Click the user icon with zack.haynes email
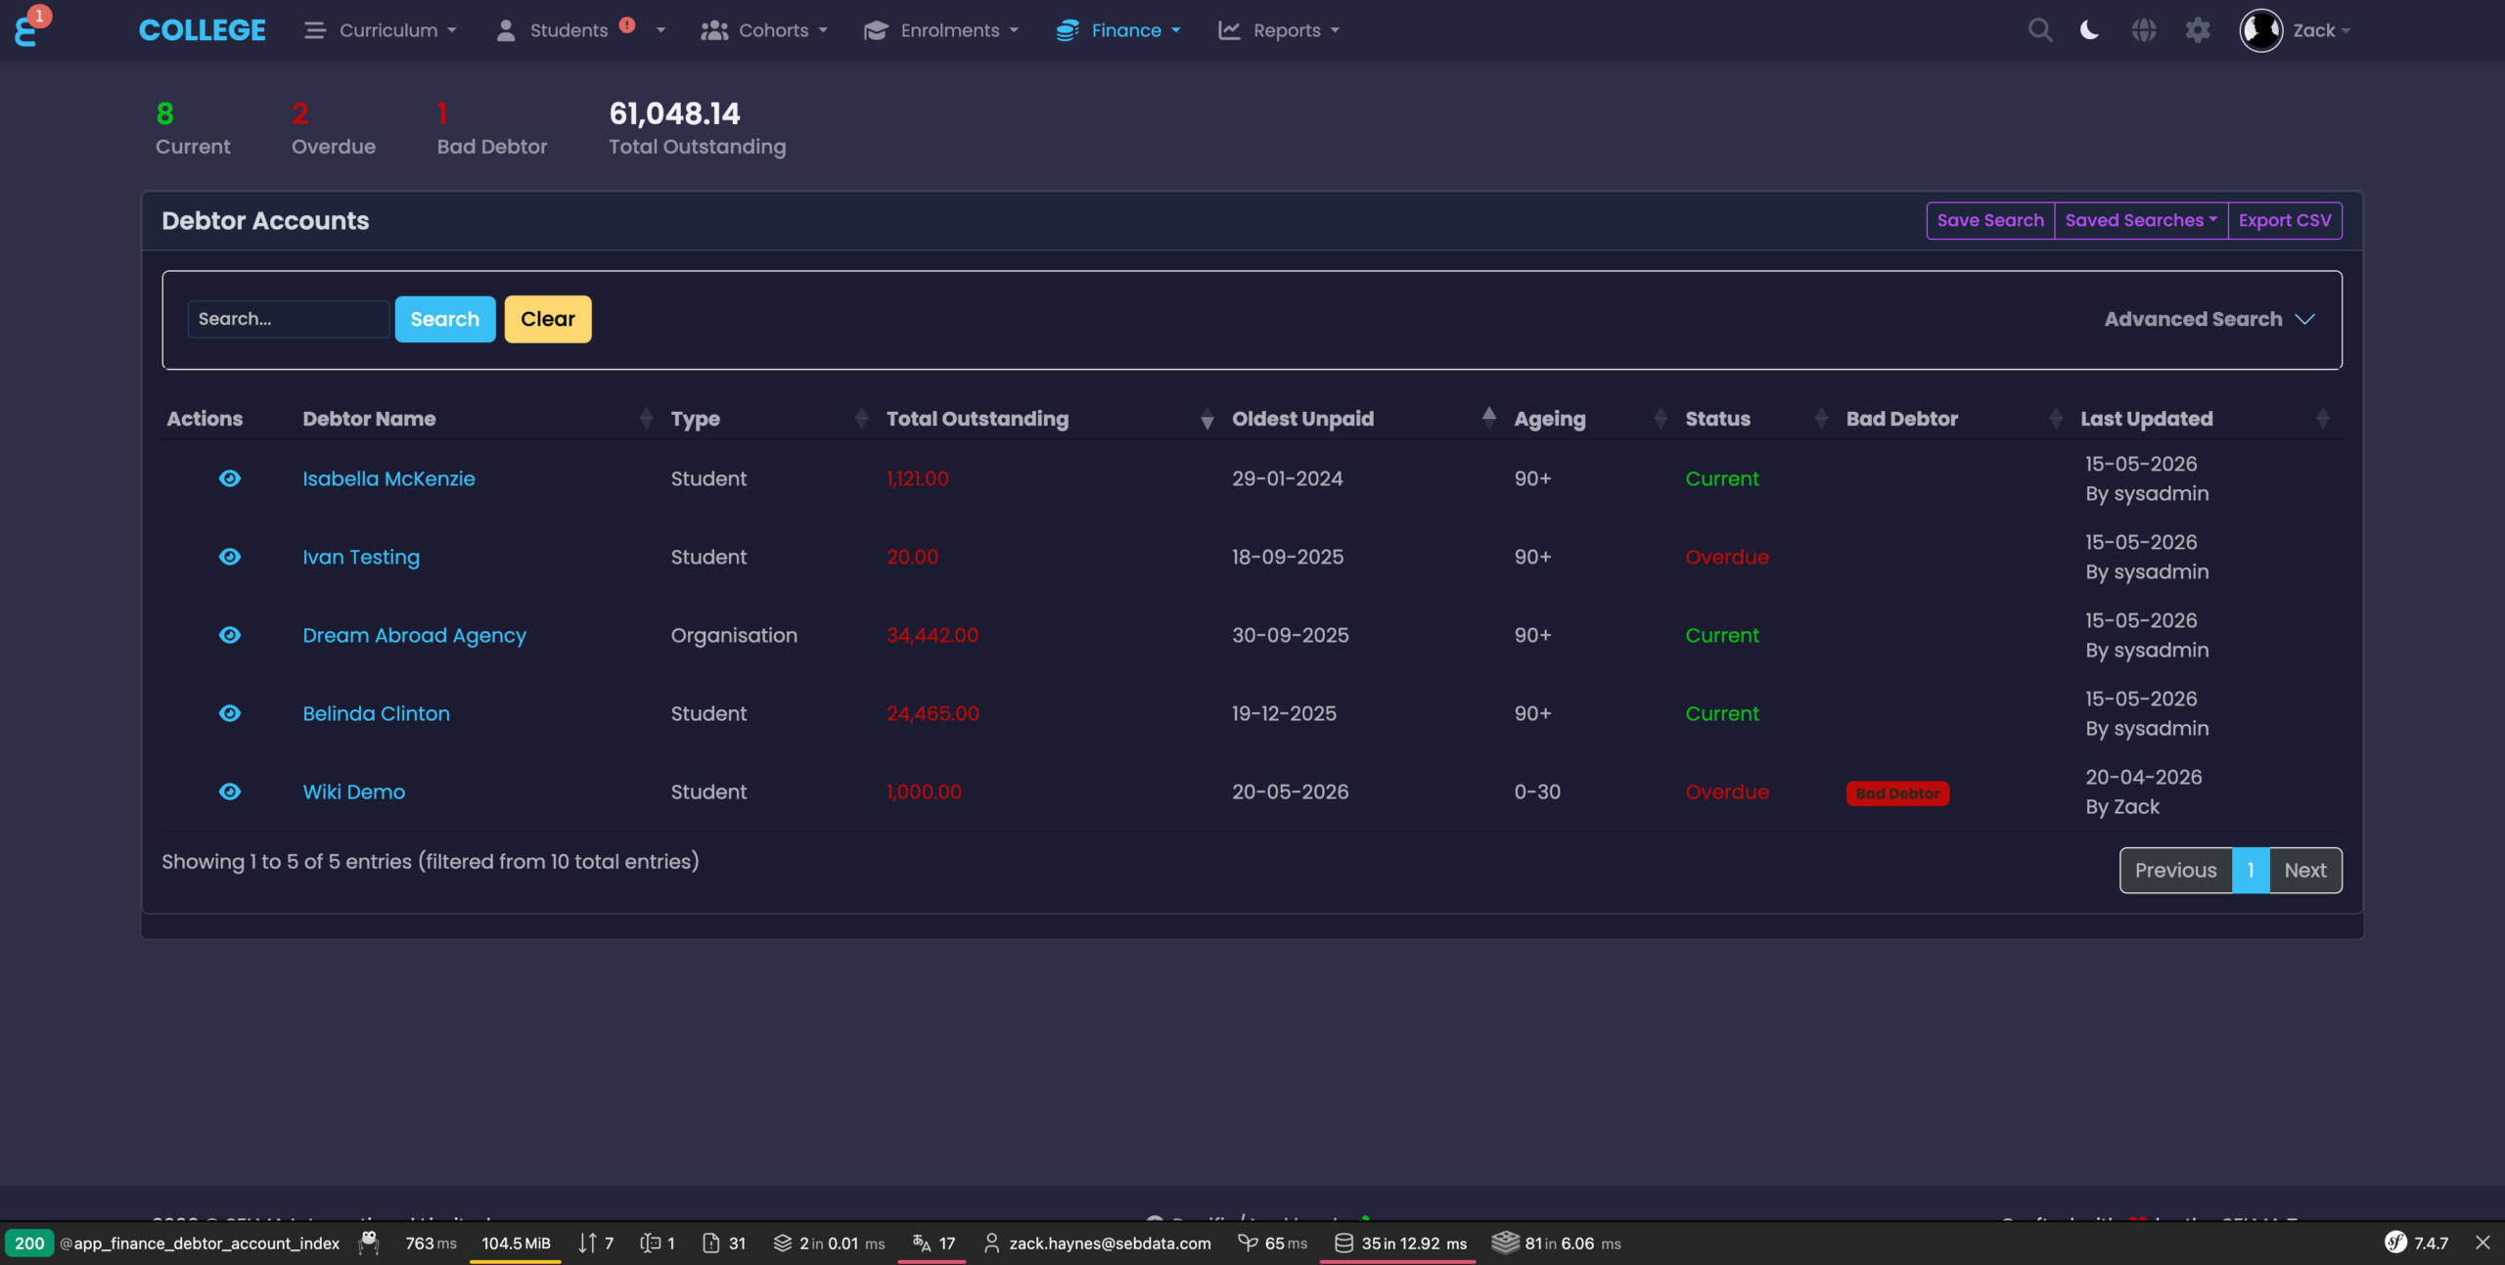 point(1098,1242)
